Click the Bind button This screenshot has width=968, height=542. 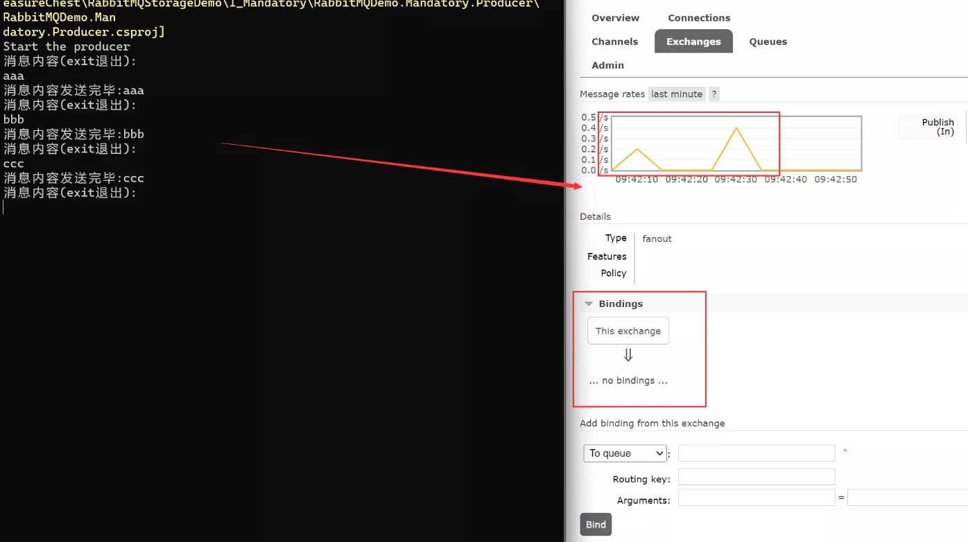596,525
